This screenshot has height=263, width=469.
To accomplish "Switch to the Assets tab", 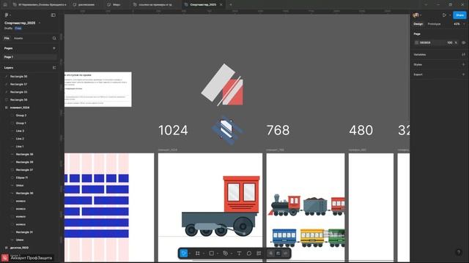I will 18,38.
